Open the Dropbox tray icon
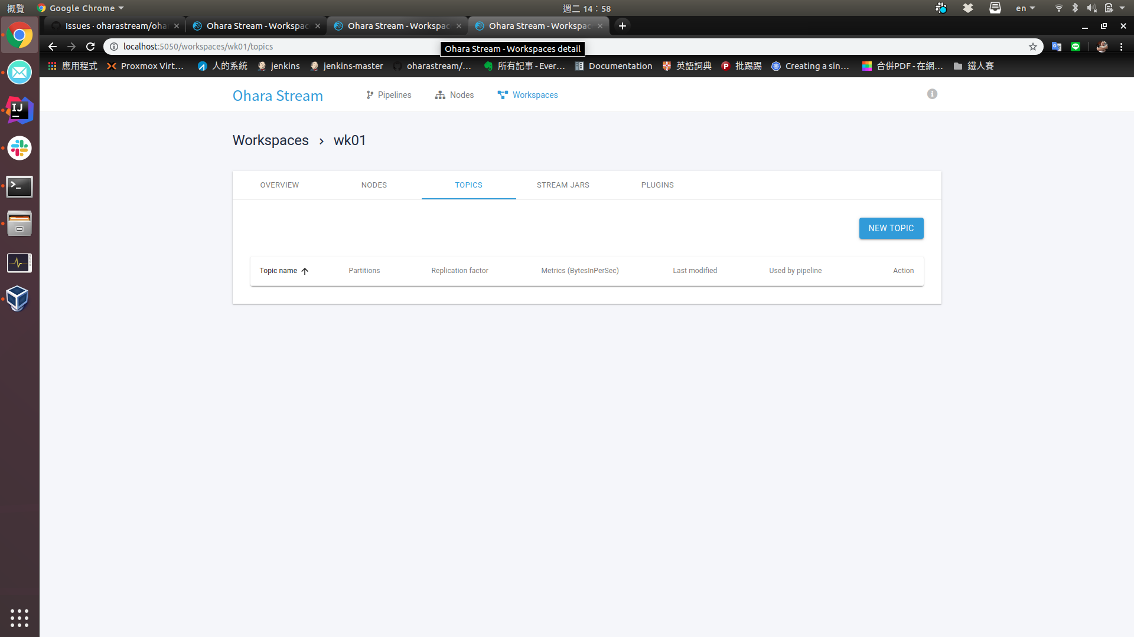This screenshot has width=1134, height=637. (968, 8)
